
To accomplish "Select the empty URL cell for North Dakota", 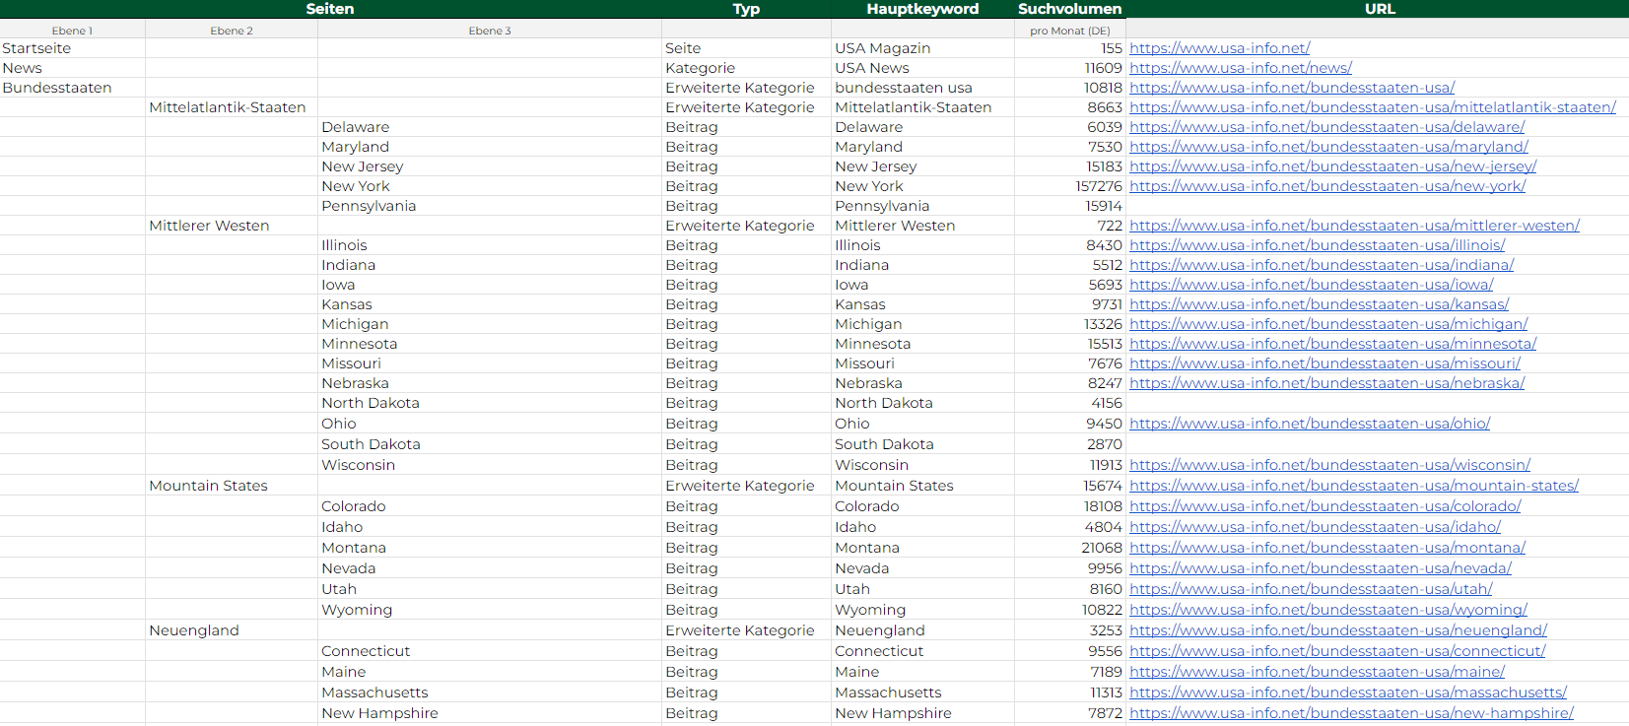I will tap(1378, 403).
